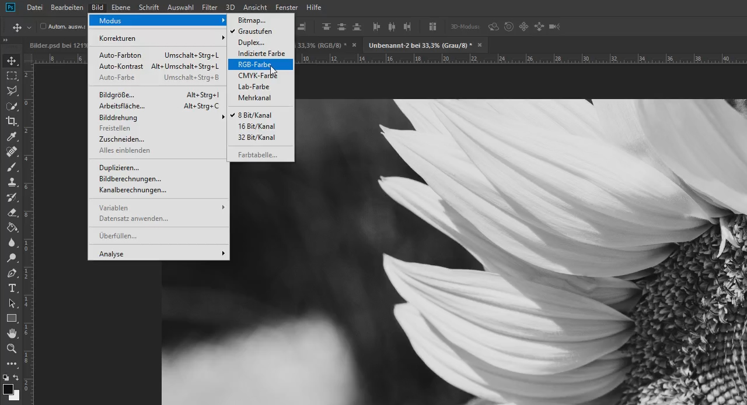The width and height of the screenshot is (747, 405).
Task: Select the Type tool
Action: pyautogui.click(x=11, y=288)
